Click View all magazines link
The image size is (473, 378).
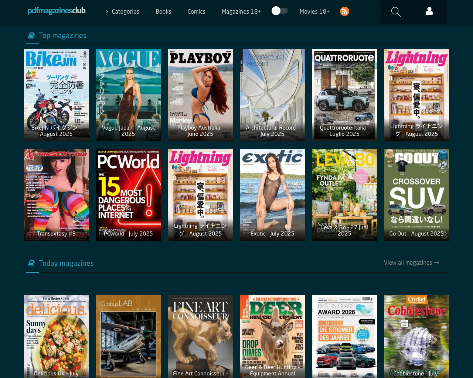(411, 262)
